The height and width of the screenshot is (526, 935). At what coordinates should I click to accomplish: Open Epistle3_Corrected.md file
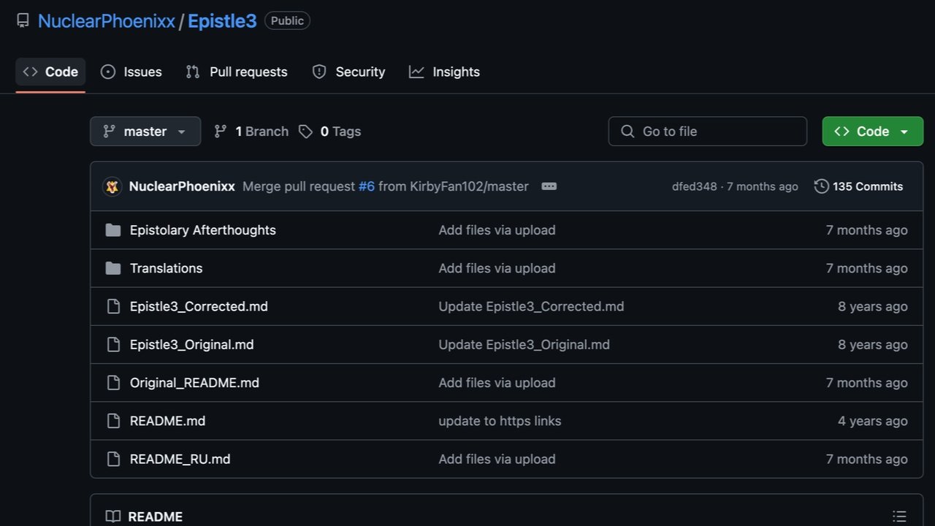click(x=199, y=306)
